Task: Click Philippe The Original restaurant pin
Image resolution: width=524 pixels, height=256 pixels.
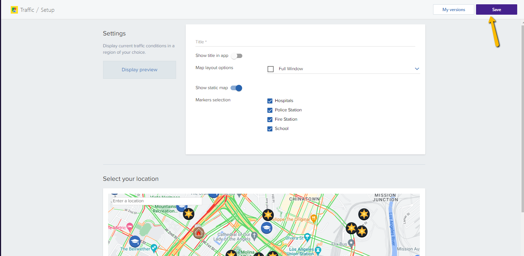Action: pos(314,218)
